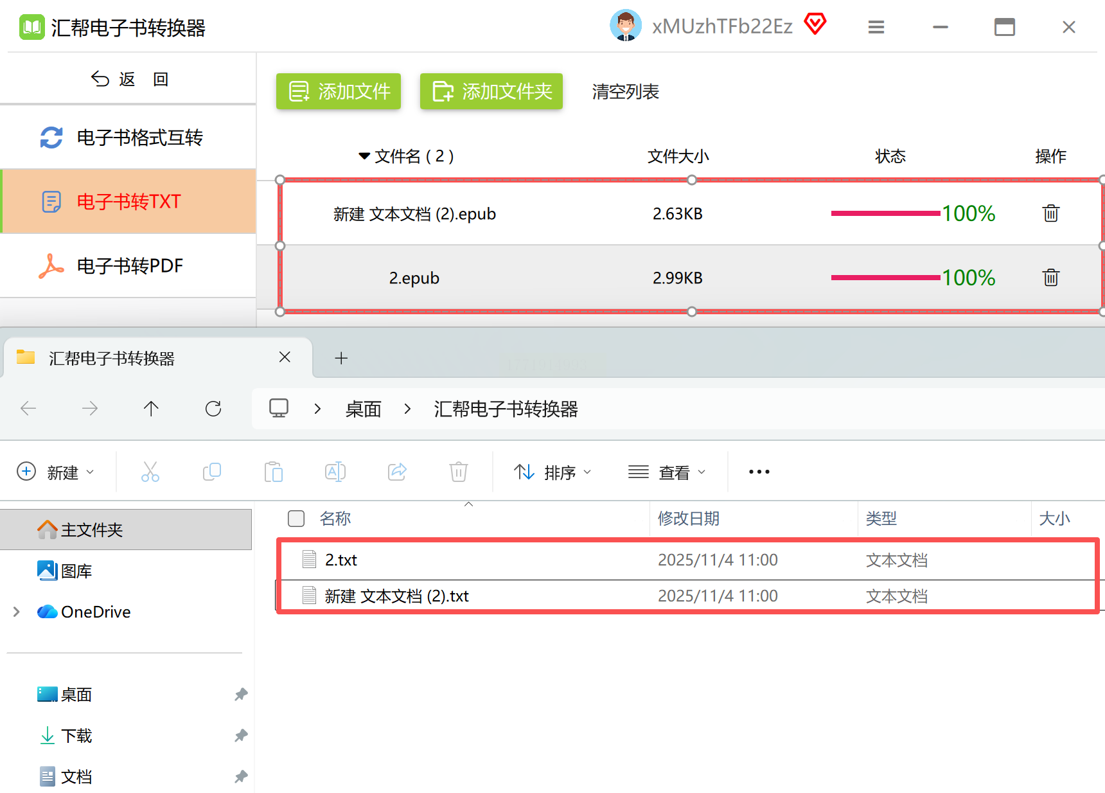Click the user avatar picture
The height and width of the screenshot is (793, 1105).
(625, 26)
